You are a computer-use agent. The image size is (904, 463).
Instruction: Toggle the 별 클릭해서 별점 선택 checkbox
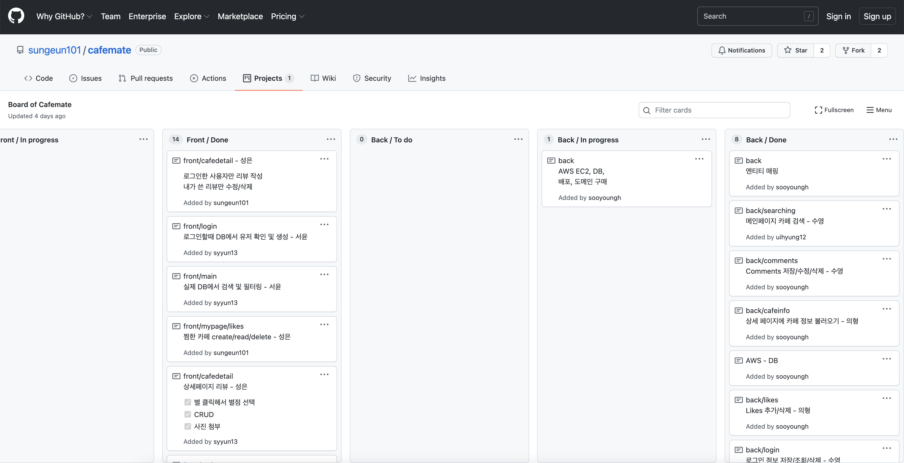[x=188, y=402]
